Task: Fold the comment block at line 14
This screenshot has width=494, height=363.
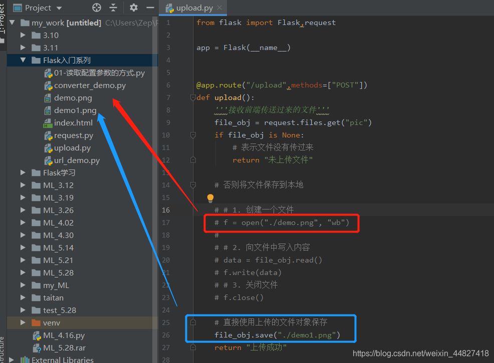Action: [x=193, y=185]
